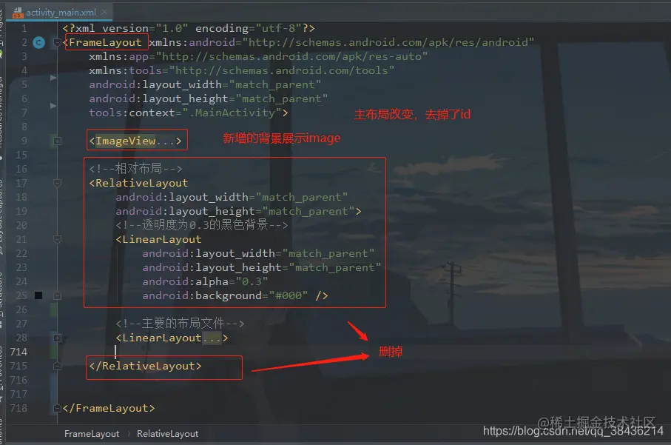Click the <RelativeLayout opening tag
This screenshot has width=671, height=445.
click(138, 183)
